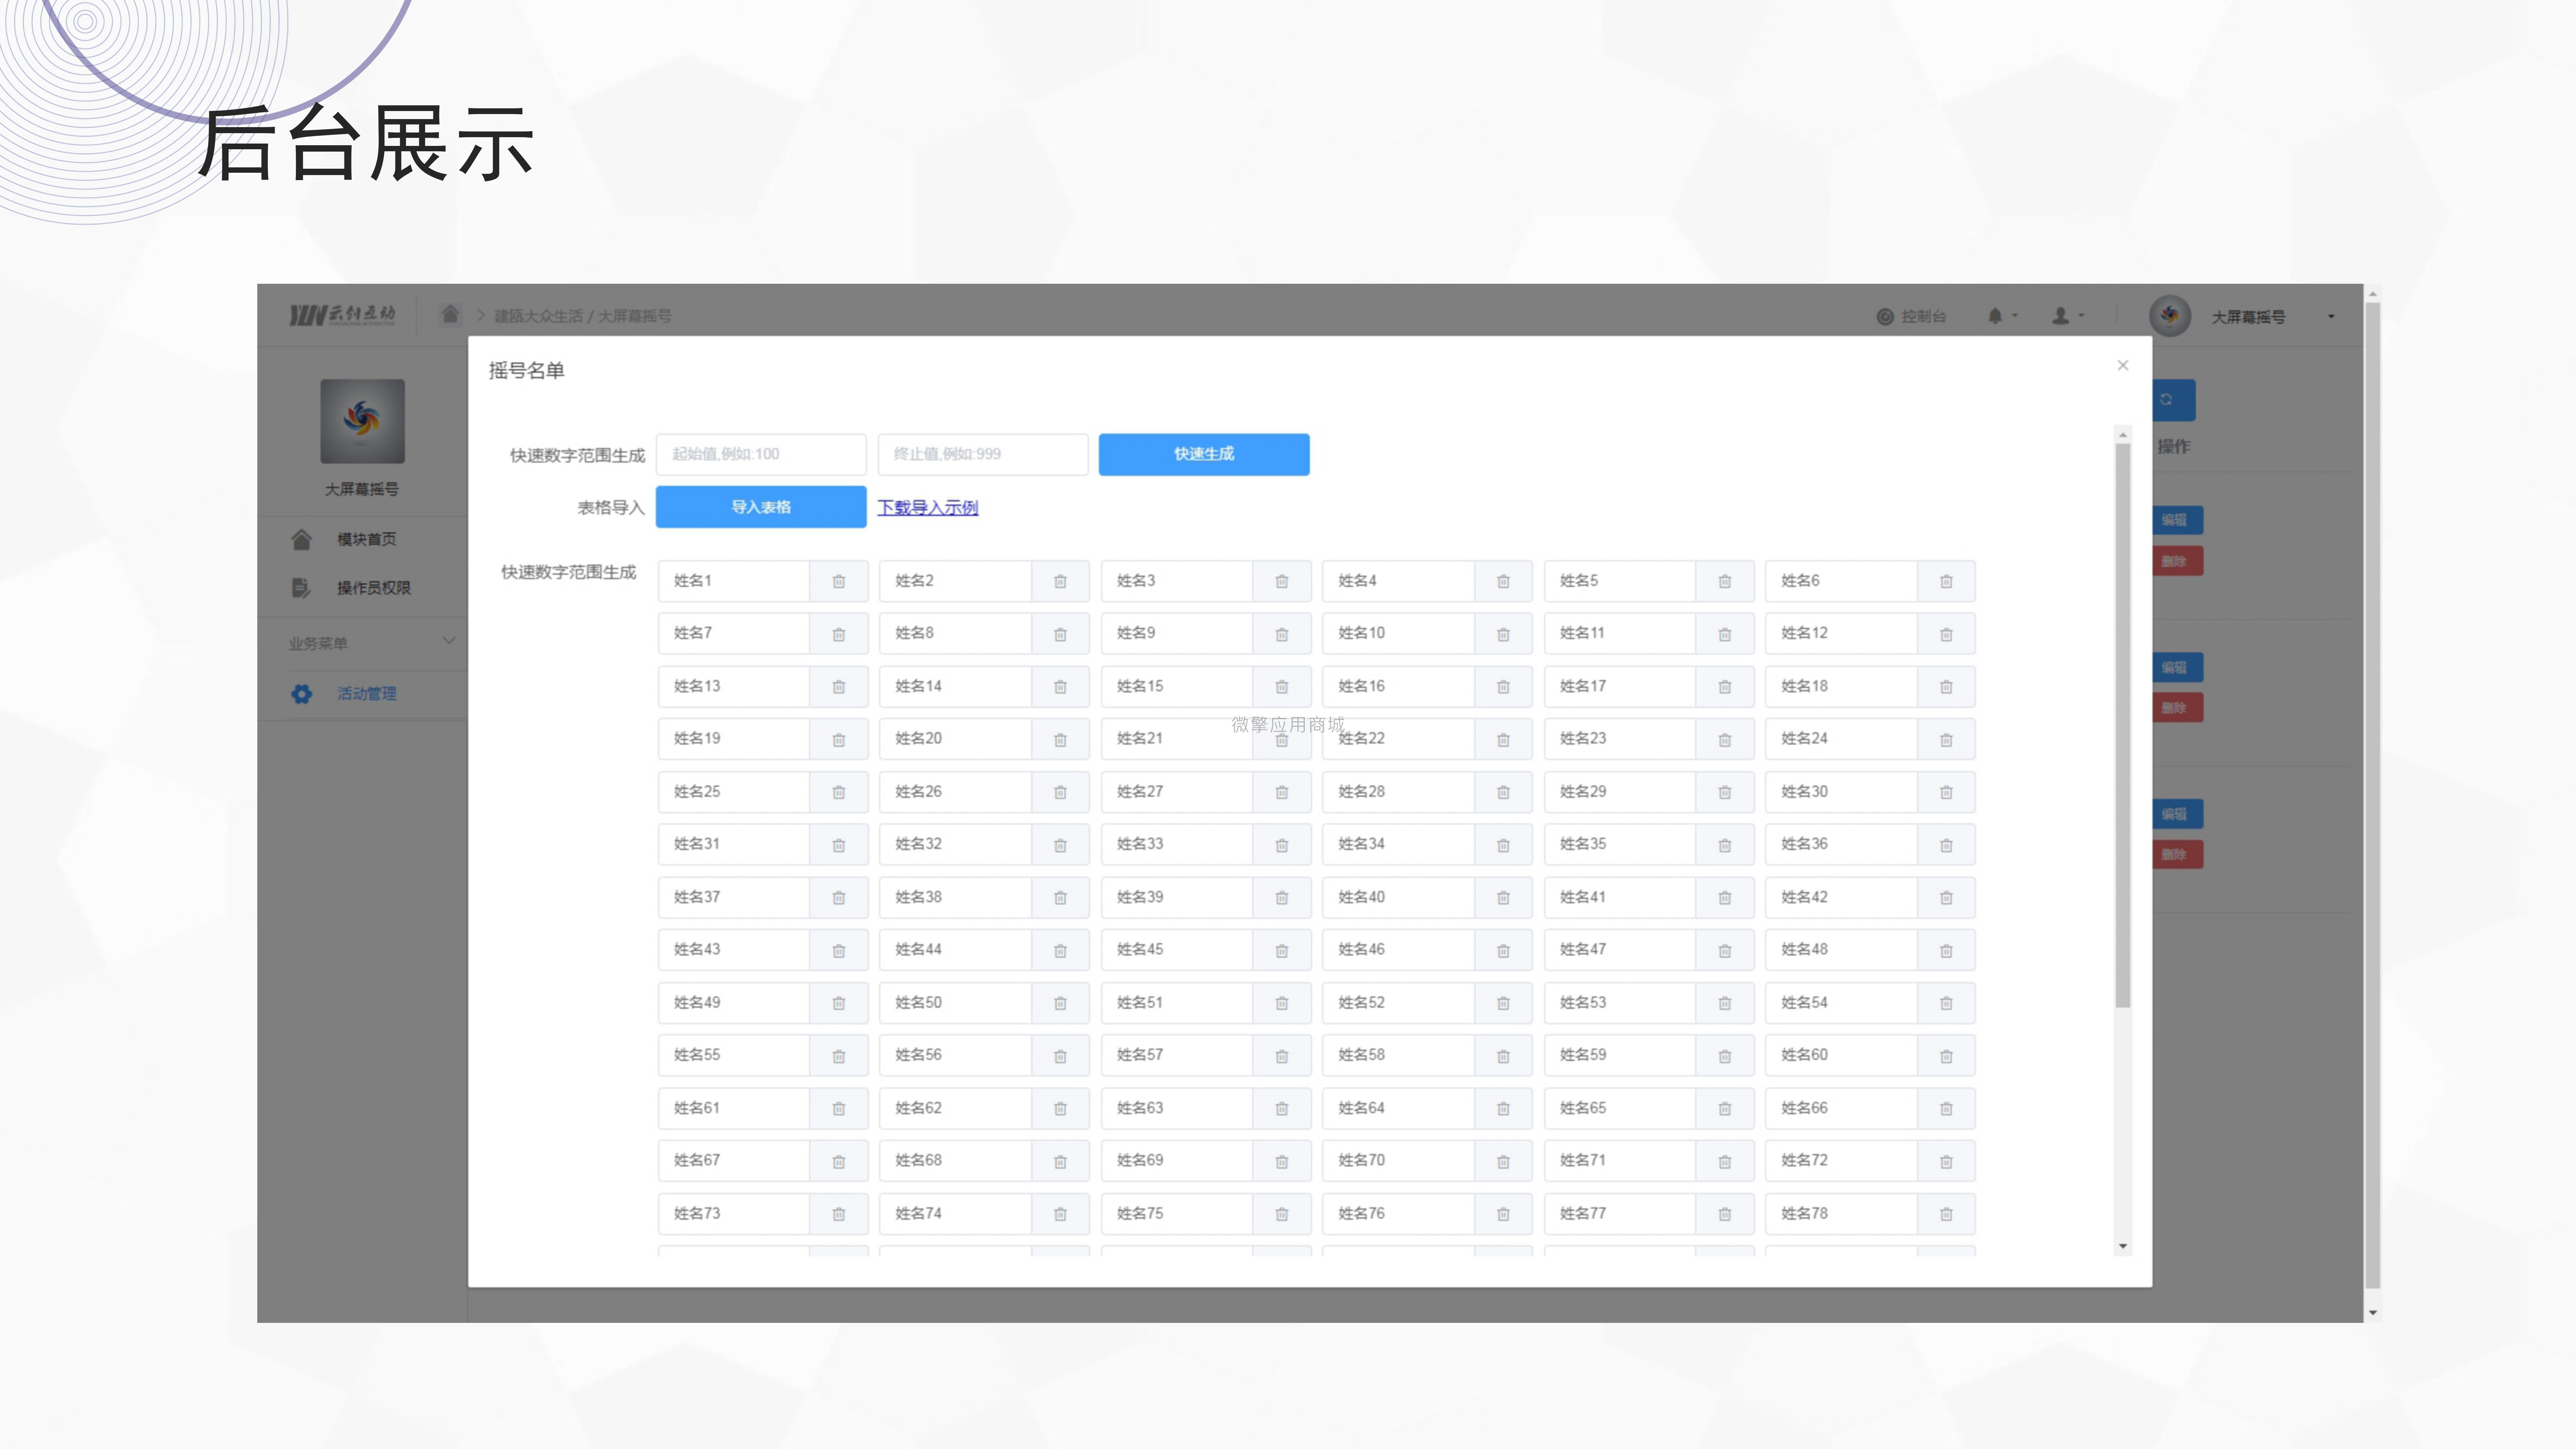
Task: Remove 姓名36 via trash icon
Action: coord(1946,845)
